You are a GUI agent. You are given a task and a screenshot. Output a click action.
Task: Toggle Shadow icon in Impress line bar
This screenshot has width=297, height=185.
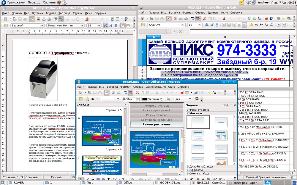[197, 99]
